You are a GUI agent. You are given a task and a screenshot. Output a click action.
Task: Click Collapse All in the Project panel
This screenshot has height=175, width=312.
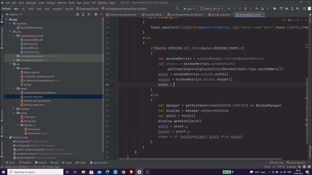tap(89, 14)
